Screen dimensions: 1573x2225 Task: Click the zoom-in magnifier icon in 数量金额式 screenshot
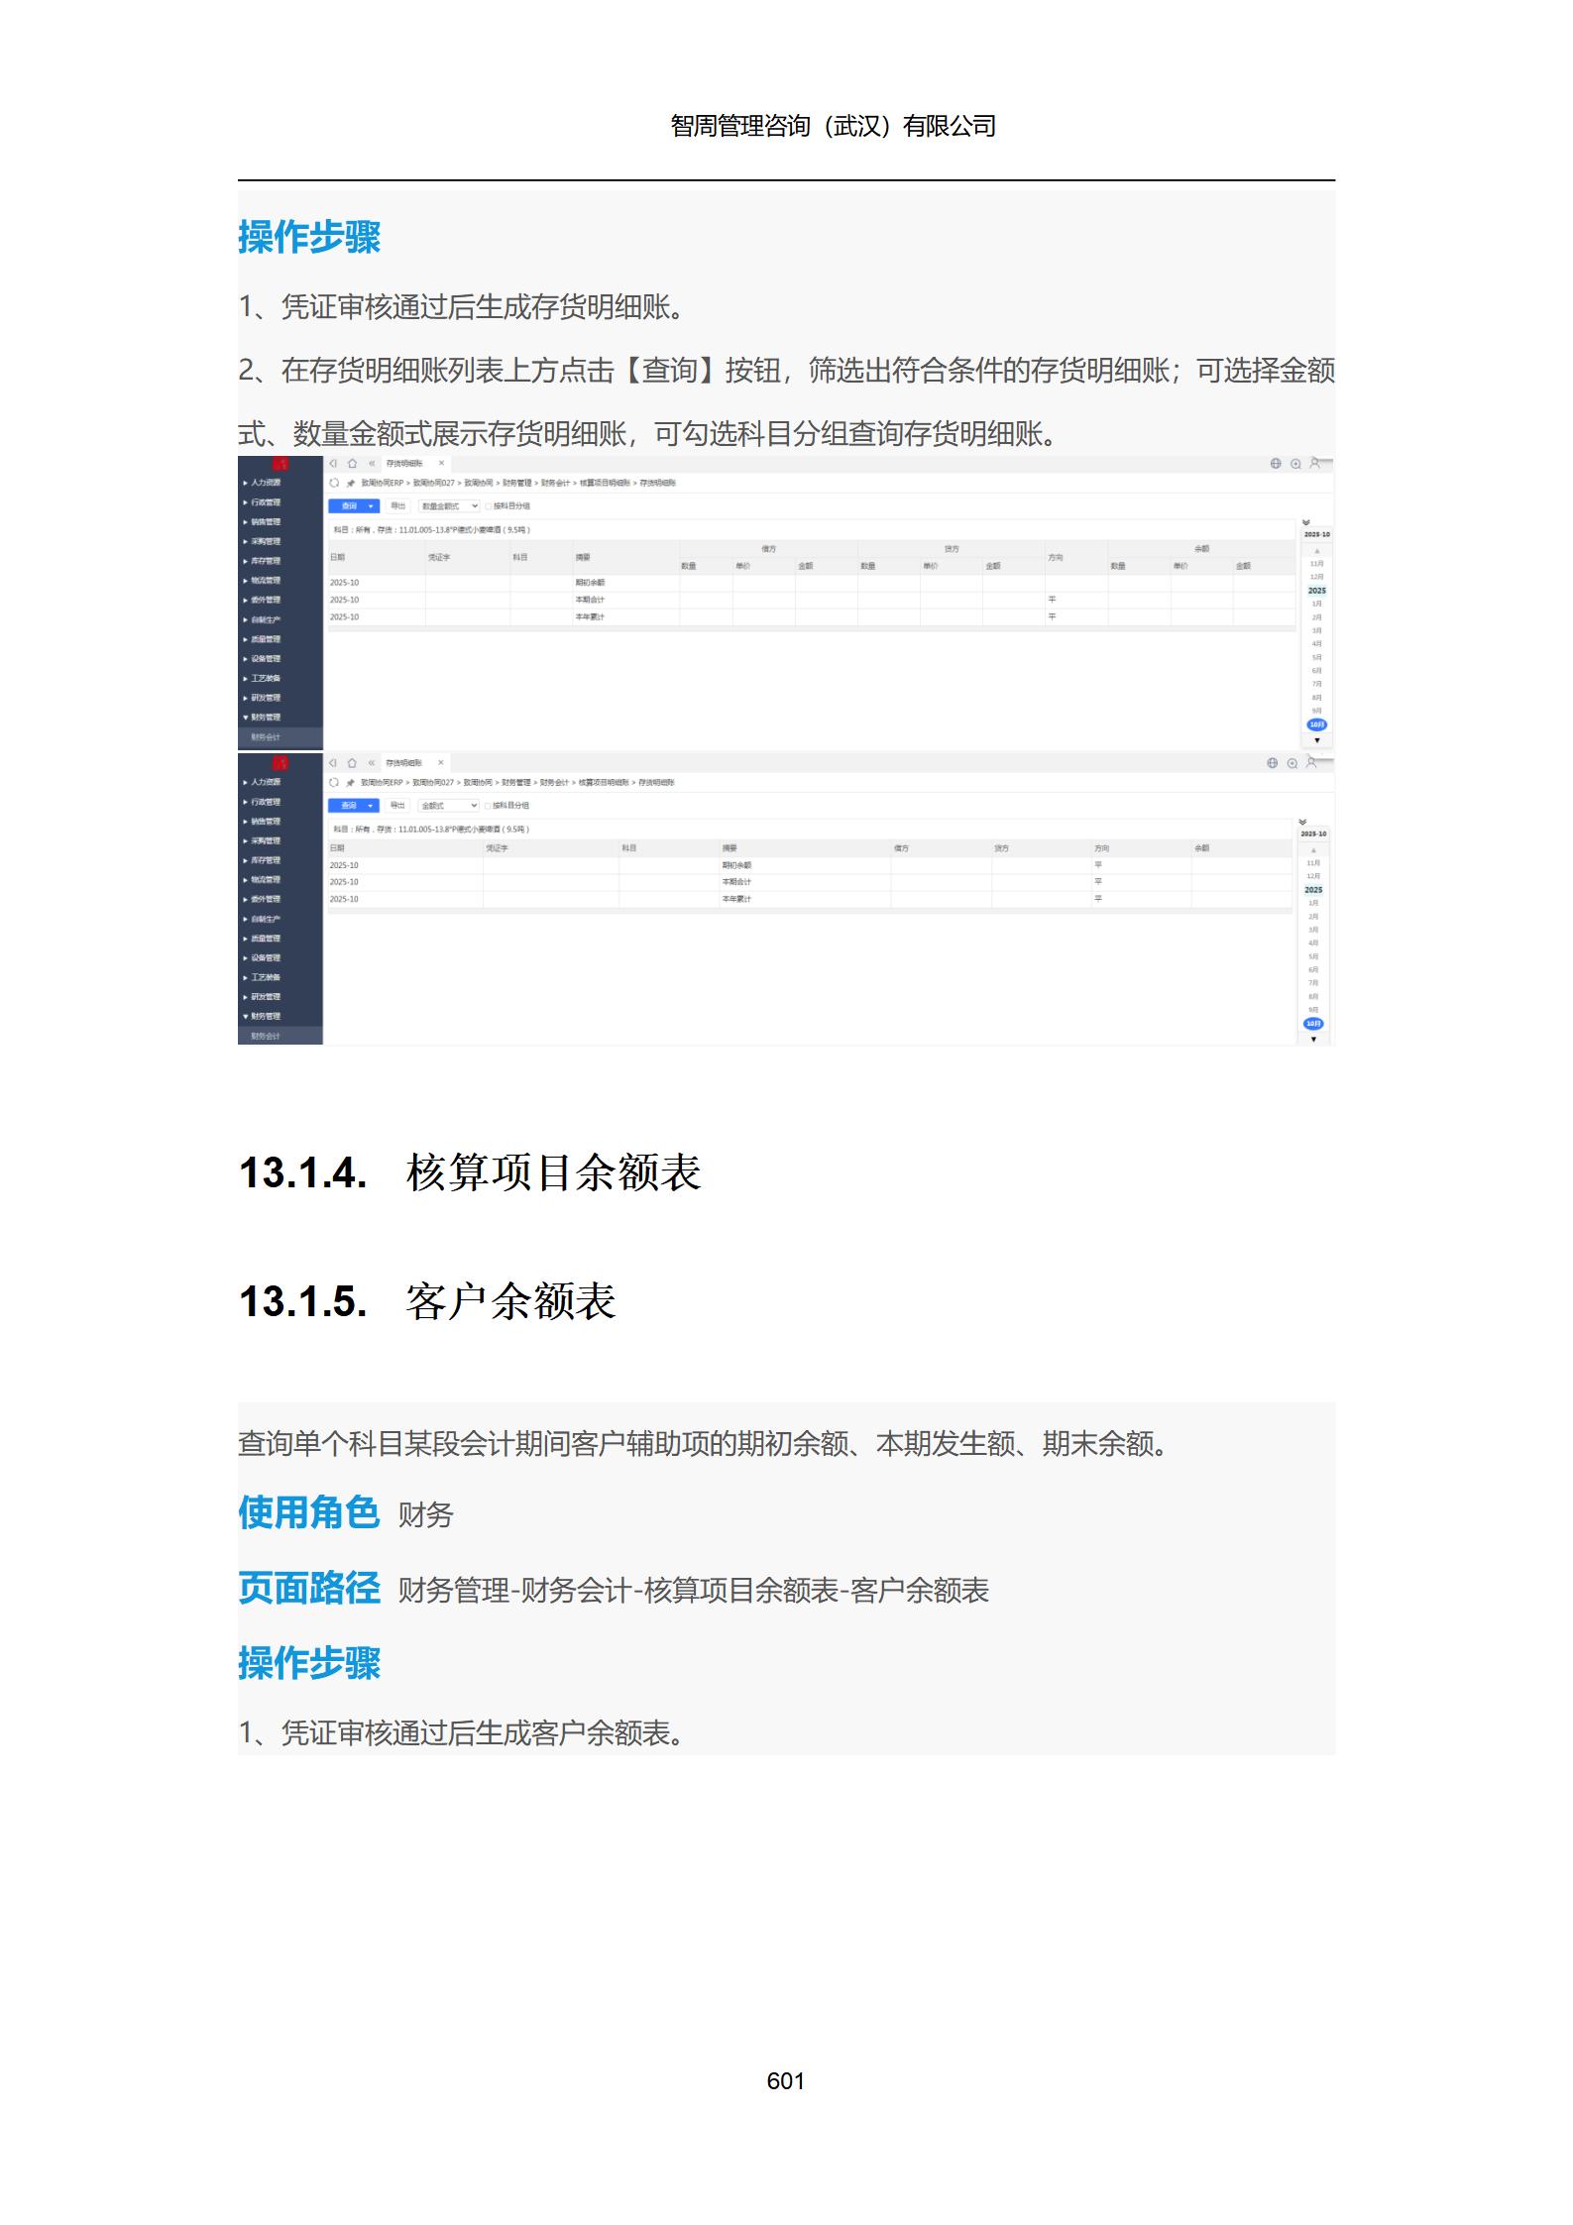[x=1295, y=464]
